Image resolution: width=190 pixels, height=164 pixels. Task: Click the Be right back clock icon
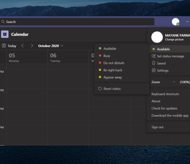click(x=100, y=70)
